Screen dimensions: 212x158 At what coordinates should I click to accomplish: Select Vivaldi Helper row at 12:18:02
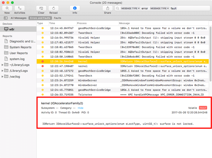pos(123,52)
